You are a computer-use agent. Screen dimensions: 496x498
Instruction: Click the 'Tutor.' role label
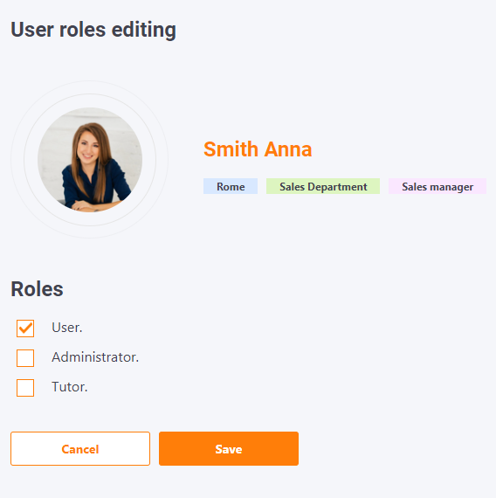click(70, 387)
